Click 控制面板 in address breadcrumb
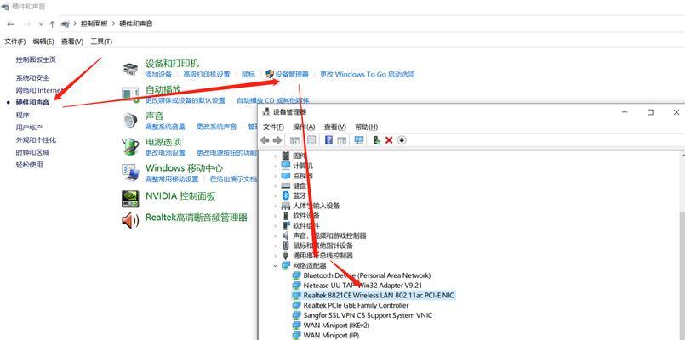The width and height of the screenshot is (685, 340). [x=94, y=24]
